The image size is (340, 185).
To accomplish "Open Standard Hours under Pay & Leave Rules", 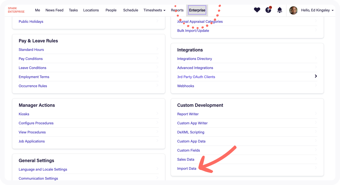I will 31,50.
